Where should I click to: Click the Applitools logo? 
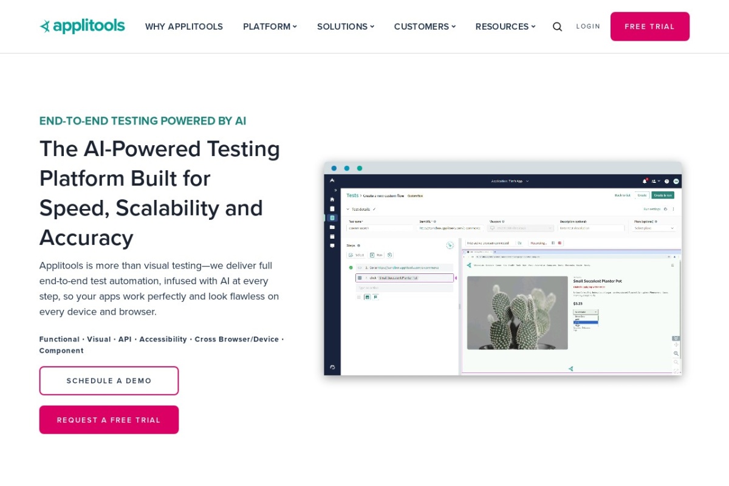click(x=82, y=26)
